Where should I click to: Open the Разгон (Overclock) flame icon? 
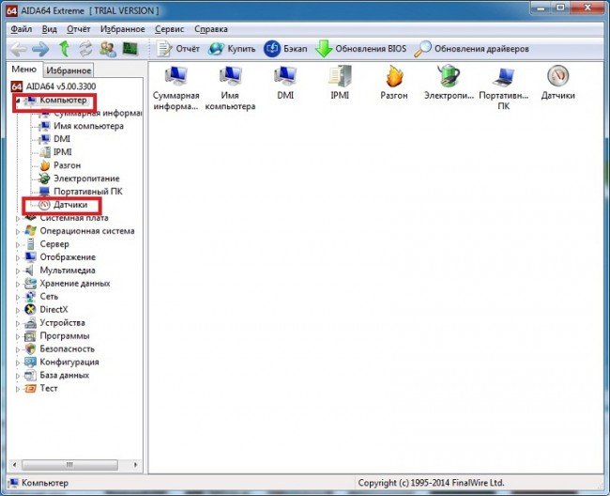[x=393, y=79]
